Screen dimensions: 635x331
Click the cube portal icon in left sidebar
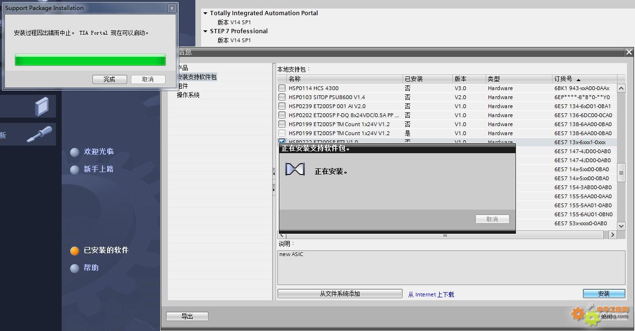point(42,107)
